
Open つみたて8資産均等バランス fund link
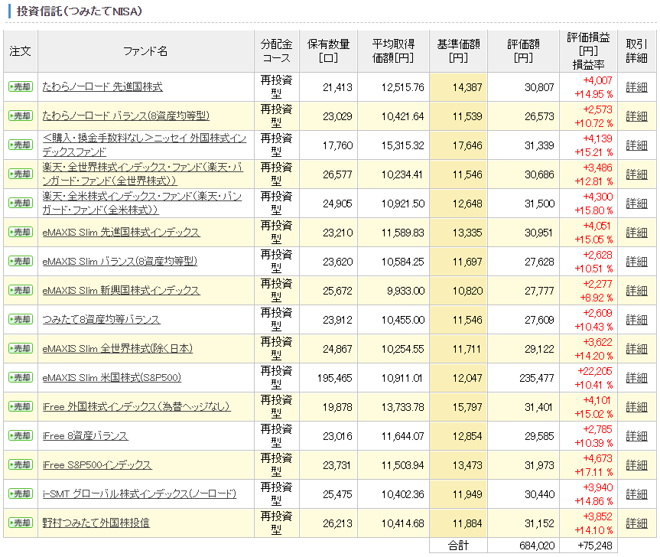click(102, 319)
